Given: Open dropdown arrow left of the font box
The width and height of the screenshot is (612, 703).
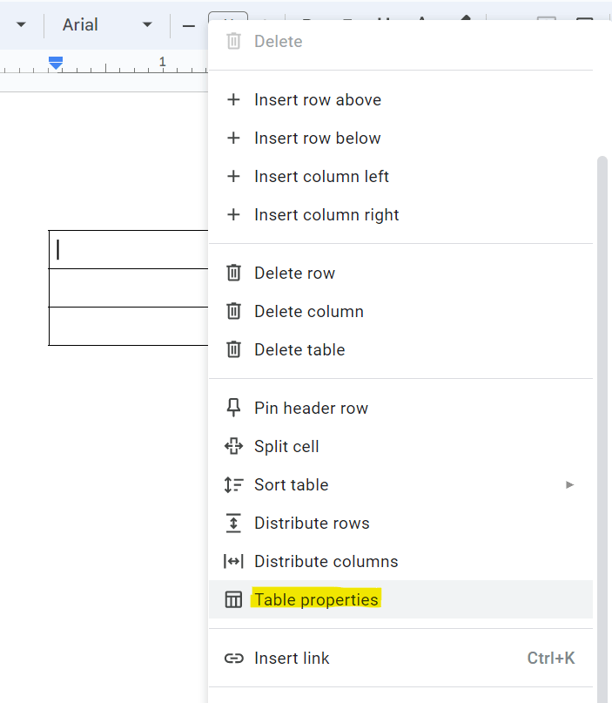Looking at the screenshot, I should point(21,25).
